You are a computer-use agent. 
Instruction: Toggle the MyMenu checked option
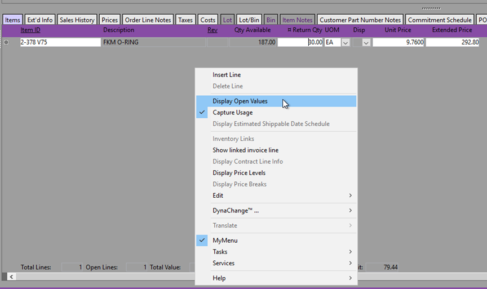[225, 241]
